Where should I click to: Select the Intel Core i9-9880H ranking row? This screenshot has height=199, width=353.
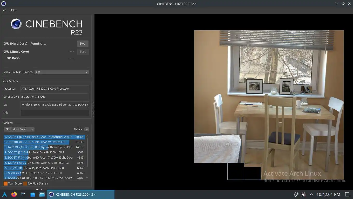(44, 152)
